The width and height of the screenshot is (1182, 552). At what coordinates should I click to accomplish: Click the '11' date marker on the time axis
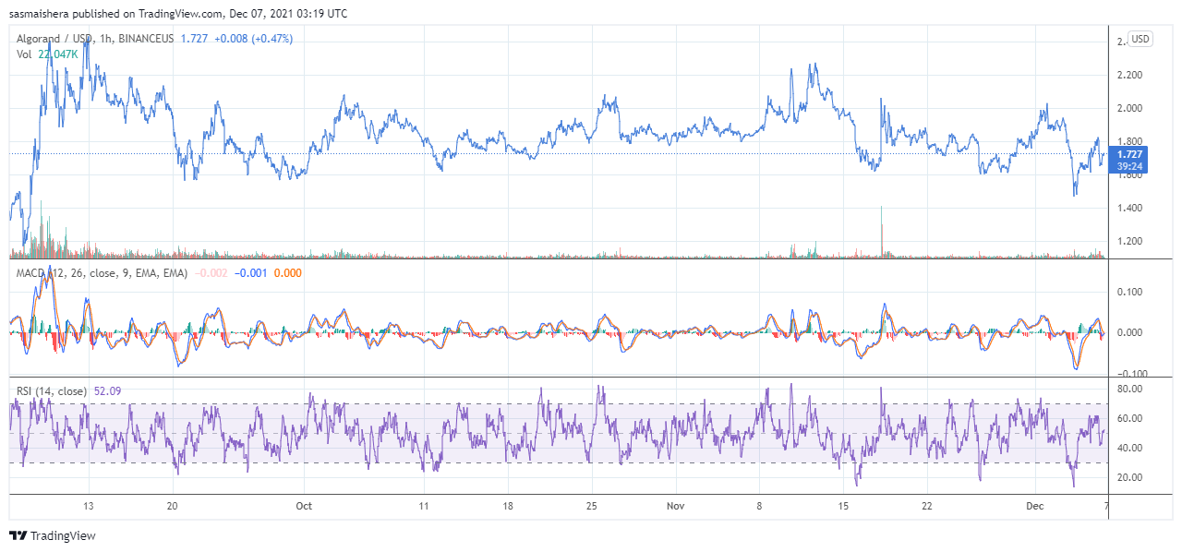[424, 506]
